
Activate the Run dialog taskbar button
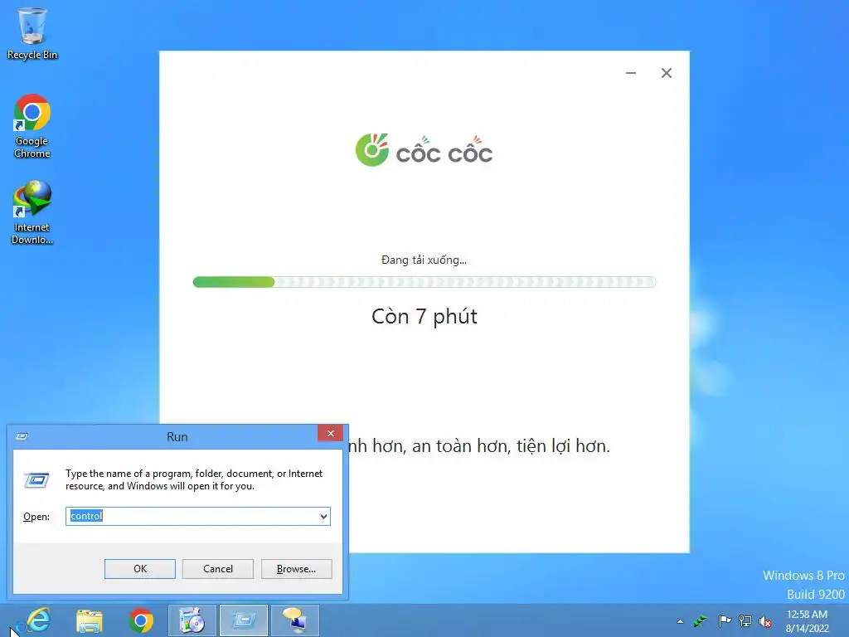pyautogui.click(x=243, y=620)
